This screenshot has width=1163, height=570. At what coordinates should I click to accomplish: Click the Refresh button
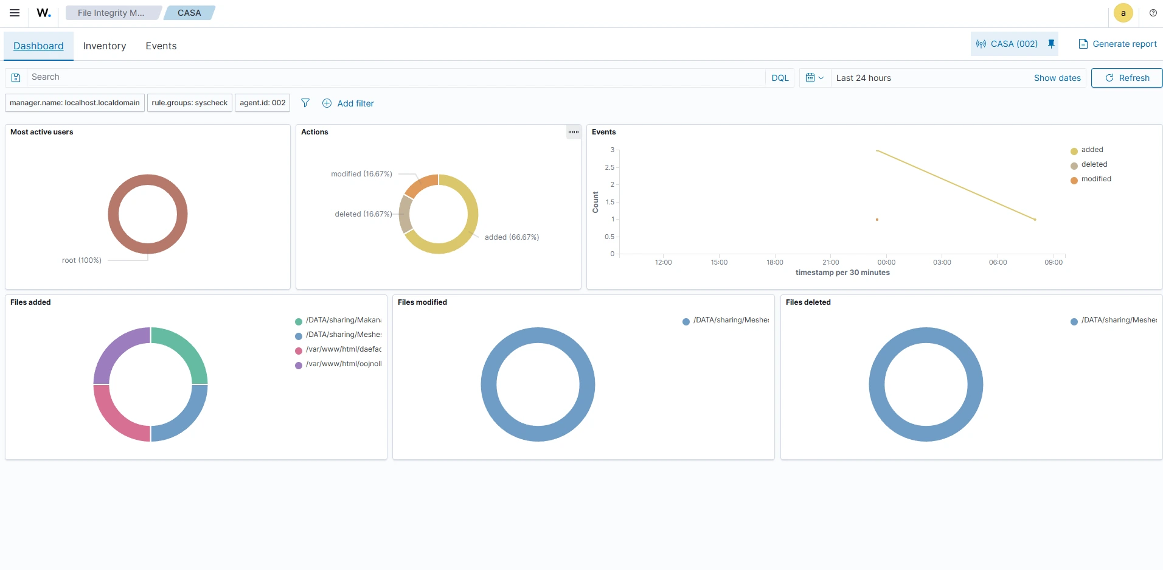1127,78
